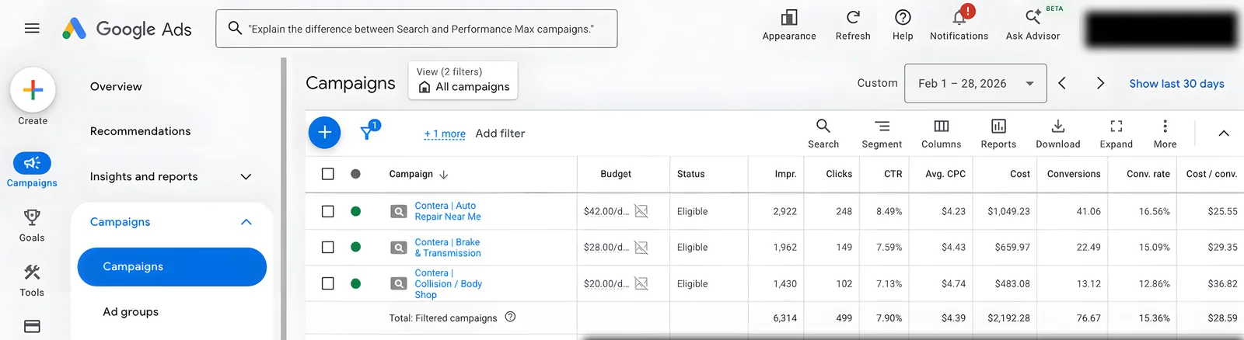The image size is (1244, 340).
Task: Sort by CTR column header
Action: click(x=893, y=174)
